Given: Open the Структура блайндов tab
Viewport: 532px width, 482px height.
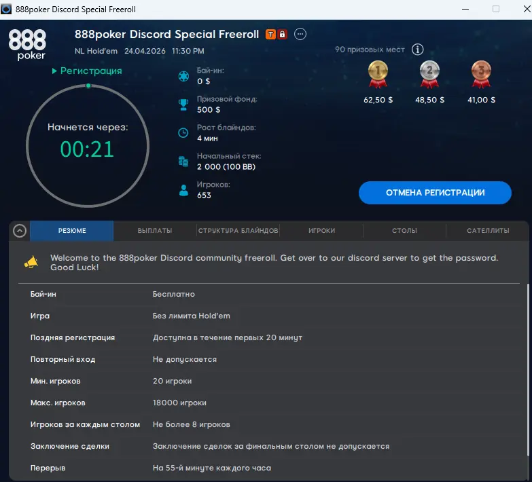Looking at the screenshot, I should click(x=238, y=231).
